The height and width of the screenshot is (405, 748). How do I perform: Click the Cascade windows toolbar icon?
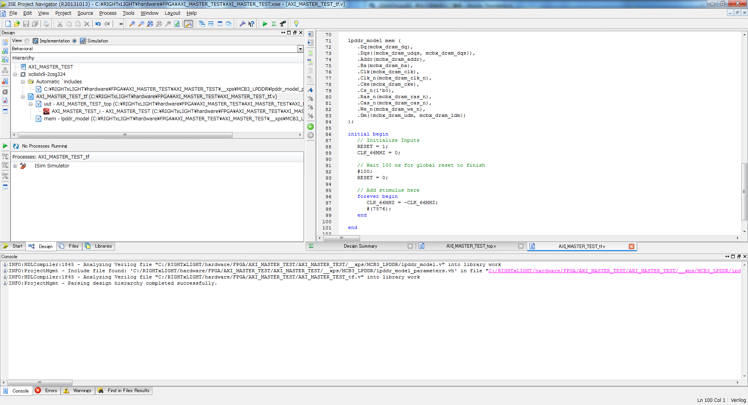click(202, 24)
